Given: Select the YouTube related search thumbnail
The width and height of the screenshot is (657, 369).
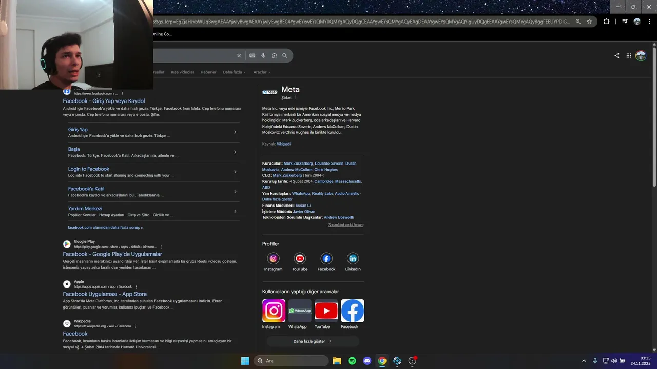Looking at the screenshot, I should [326, 311].
